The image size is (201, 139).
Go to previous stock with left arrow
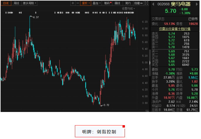(x=153, y=4)
